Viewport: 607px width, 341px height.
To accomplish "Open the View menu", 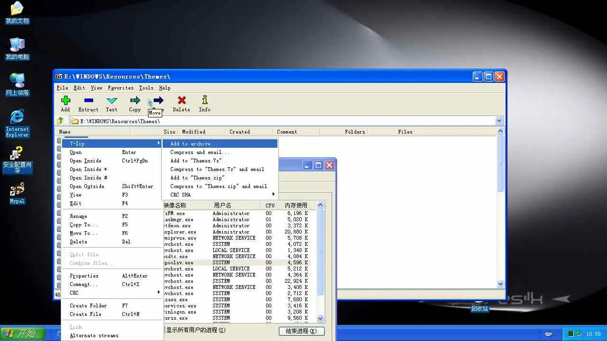I will pos(96,88).
